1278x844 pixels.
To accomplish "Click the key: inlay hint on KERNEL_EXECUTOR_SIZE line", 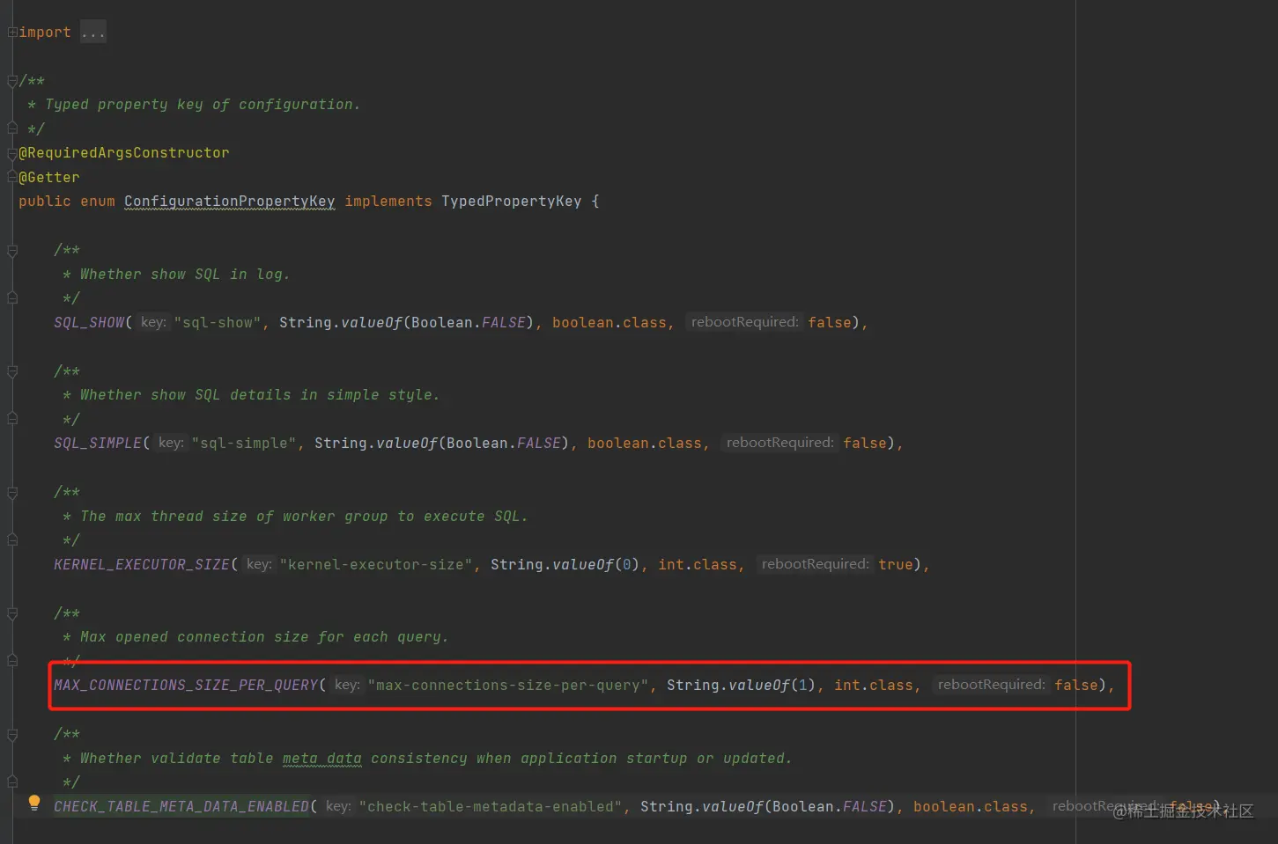I will (x=259, y=564).
